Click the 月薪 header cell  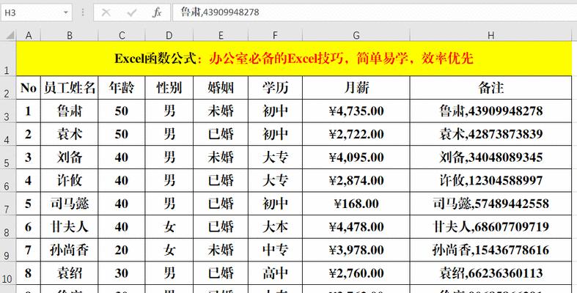(356, 87)
